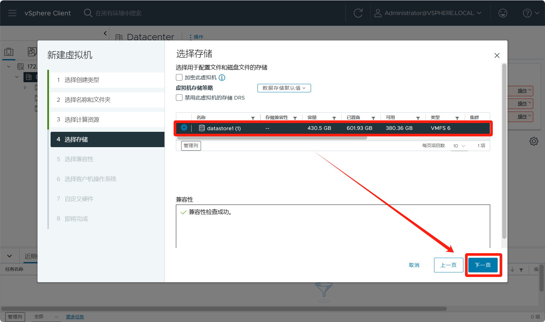Click the info icon beside encrypt option
This screenshot has height=322, width=545.
222,78
